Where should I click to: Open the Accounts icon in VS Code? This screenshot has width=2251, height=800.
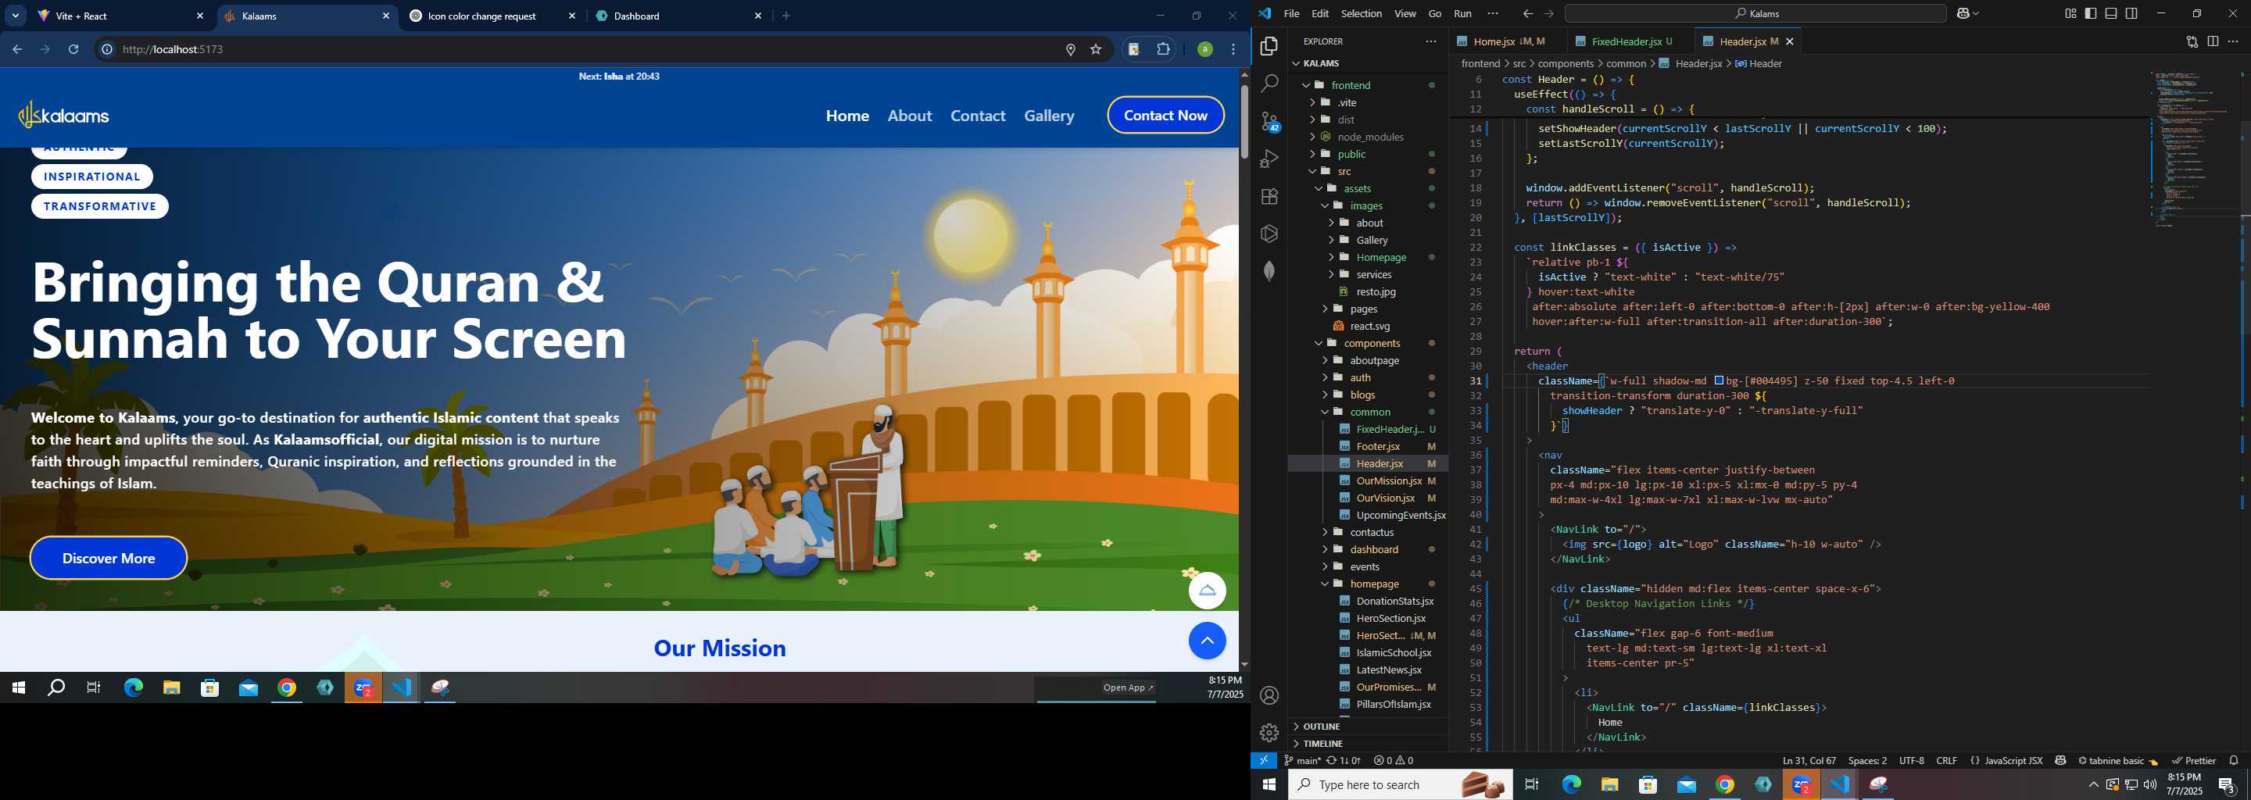tap(1269, 695)
